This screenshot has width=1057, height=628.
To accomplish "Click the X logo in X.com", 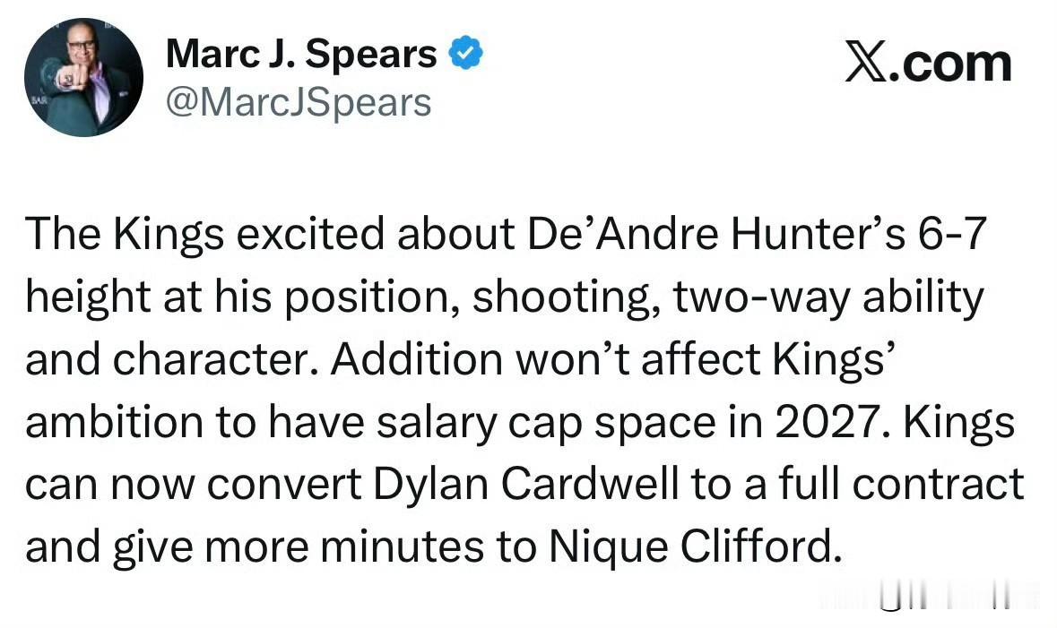I will (x=868, y=65).
